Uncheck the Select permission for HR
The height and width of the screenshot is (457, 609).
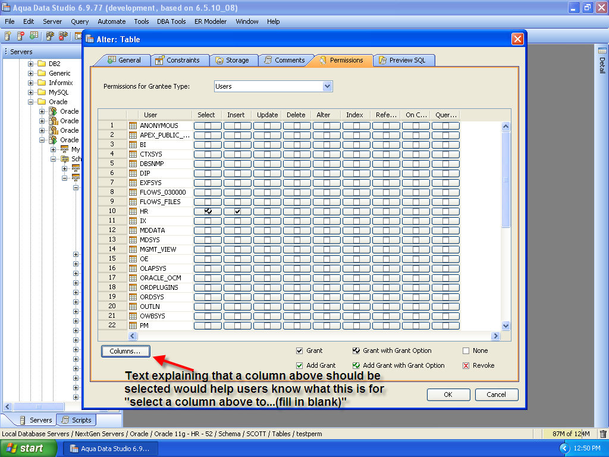click(208, 211)
